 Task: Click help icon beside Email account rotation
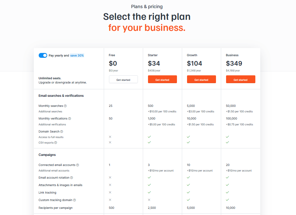pos(72,178)
